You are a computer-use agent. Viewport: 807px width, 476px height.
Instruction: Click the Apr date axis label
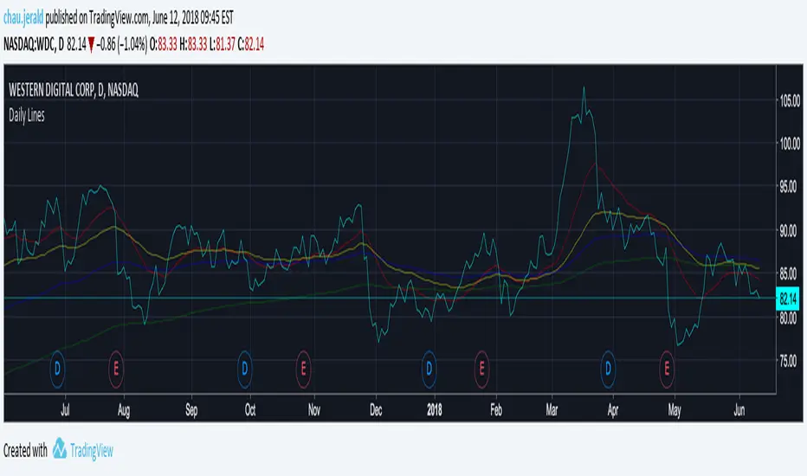click(x=612, y=410)
